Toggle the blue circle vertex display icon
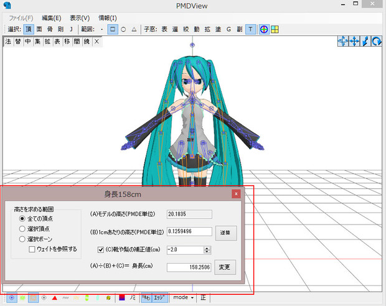The width and height of the screenshot is (386, 306). [x=12, y=298]
